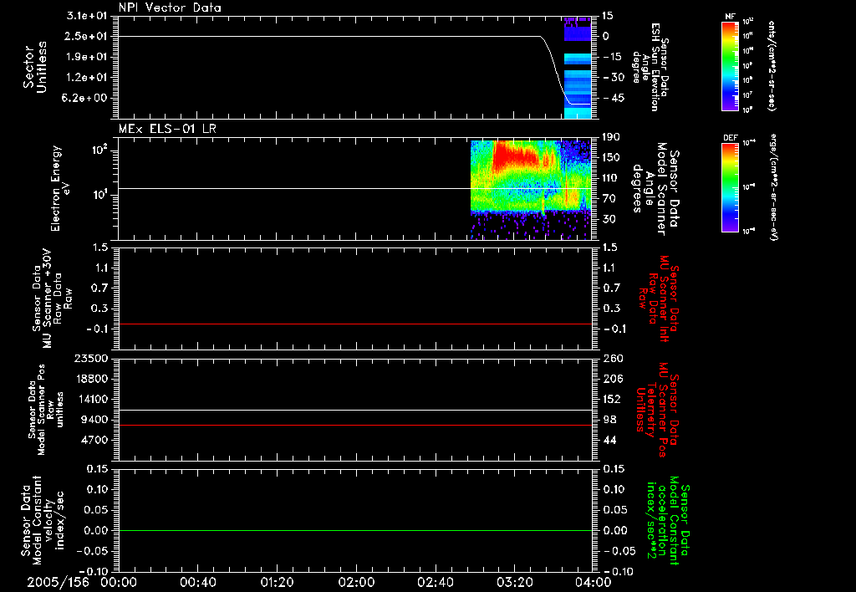
Task: Click the "4700" scanner position tick label
Action: (x=94, y=440)
